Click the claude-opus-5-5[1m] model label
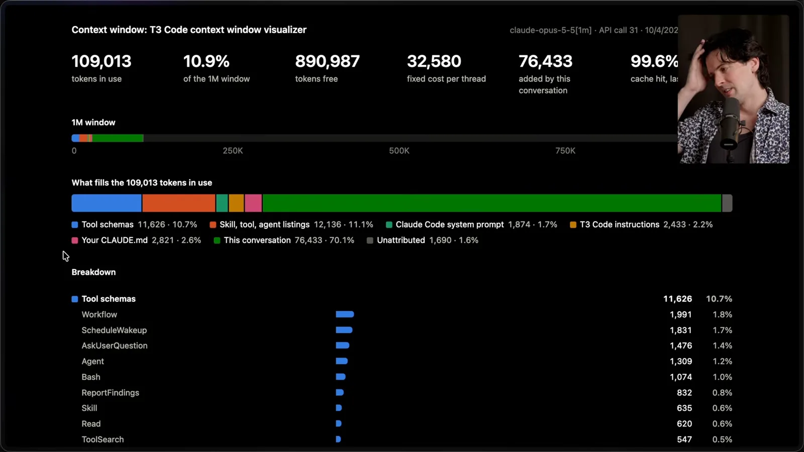The image size is (804, 452). click(x=550, y=30)
